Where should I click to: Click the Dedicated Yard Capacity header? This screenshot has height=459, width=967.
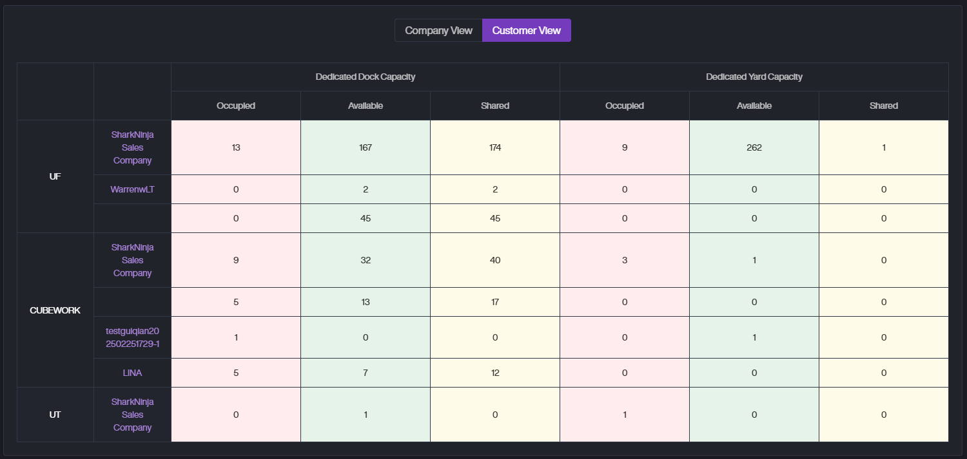point(754,77)
